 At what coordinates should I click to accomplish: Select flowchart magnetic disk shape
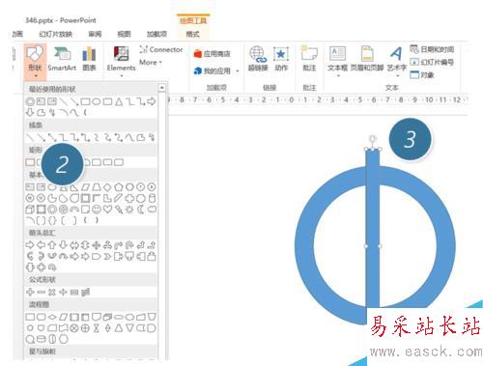point(42,339)
